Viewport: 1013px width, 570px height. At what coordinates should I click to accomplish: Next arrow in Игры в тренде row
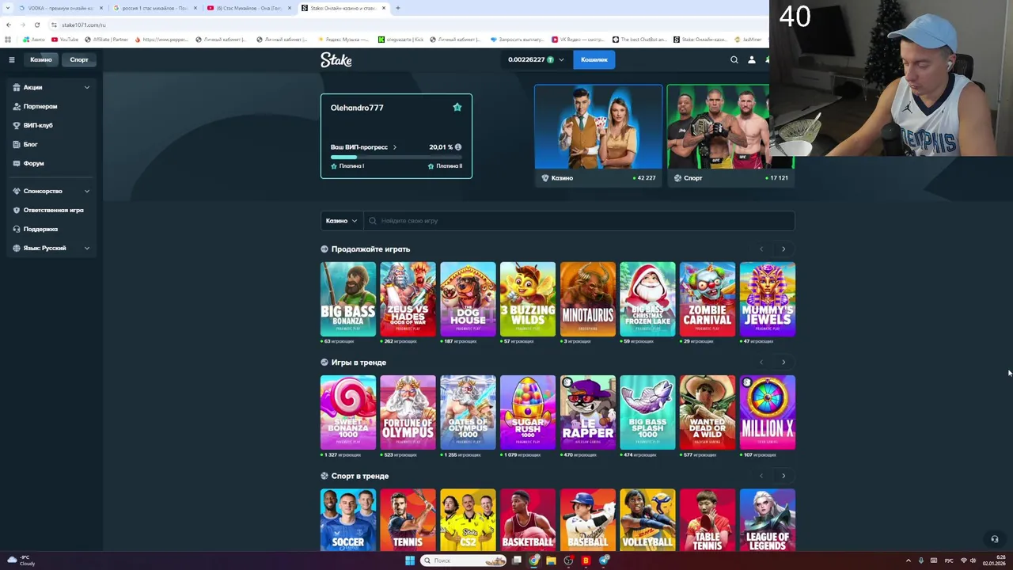783,363
